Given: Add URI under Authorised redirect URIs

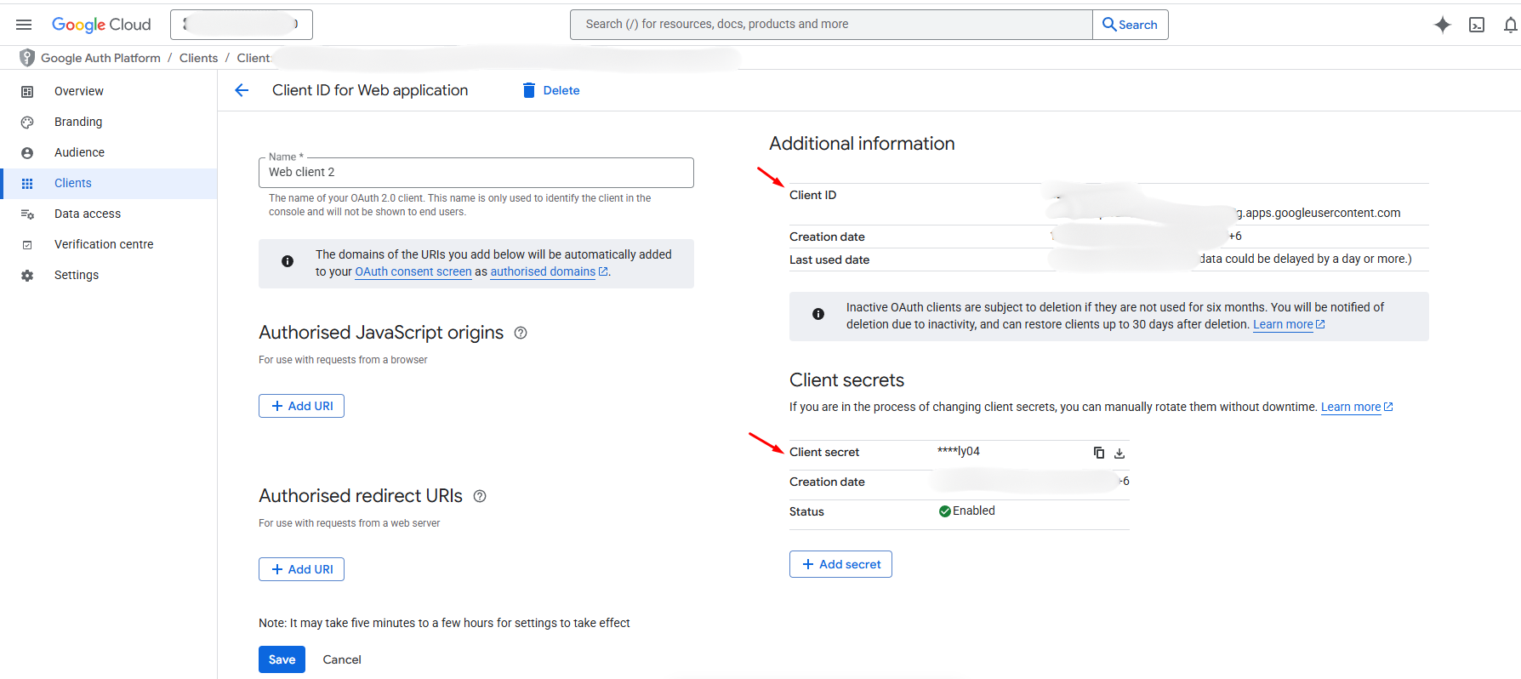Looking at the screenshot, I should click(x=301, y=569).
